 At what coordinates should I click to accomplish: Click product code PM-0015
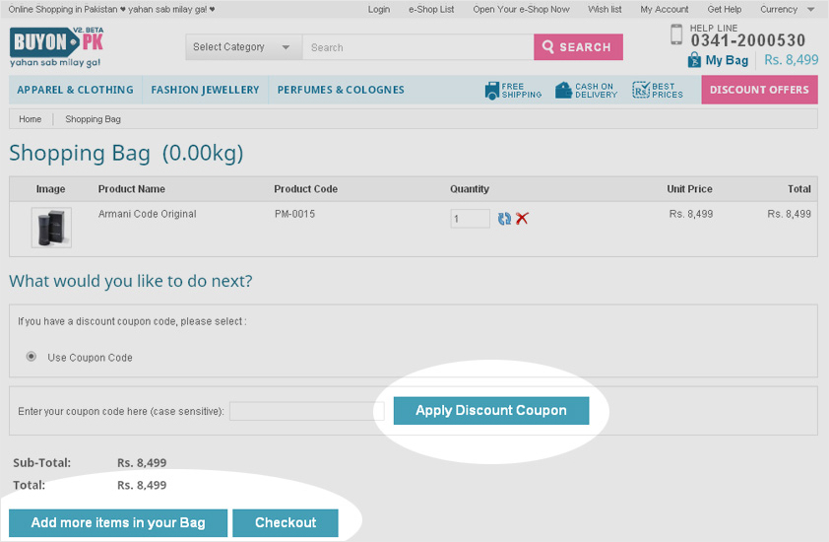pyautogui.click(x=294, y=214)
